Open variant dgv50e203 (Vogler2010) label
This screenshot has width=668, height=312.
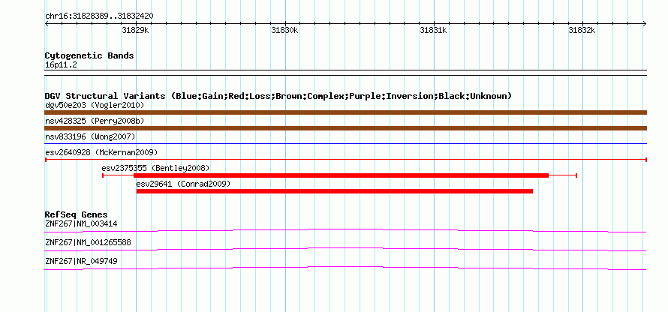click(x=95, y=105)
